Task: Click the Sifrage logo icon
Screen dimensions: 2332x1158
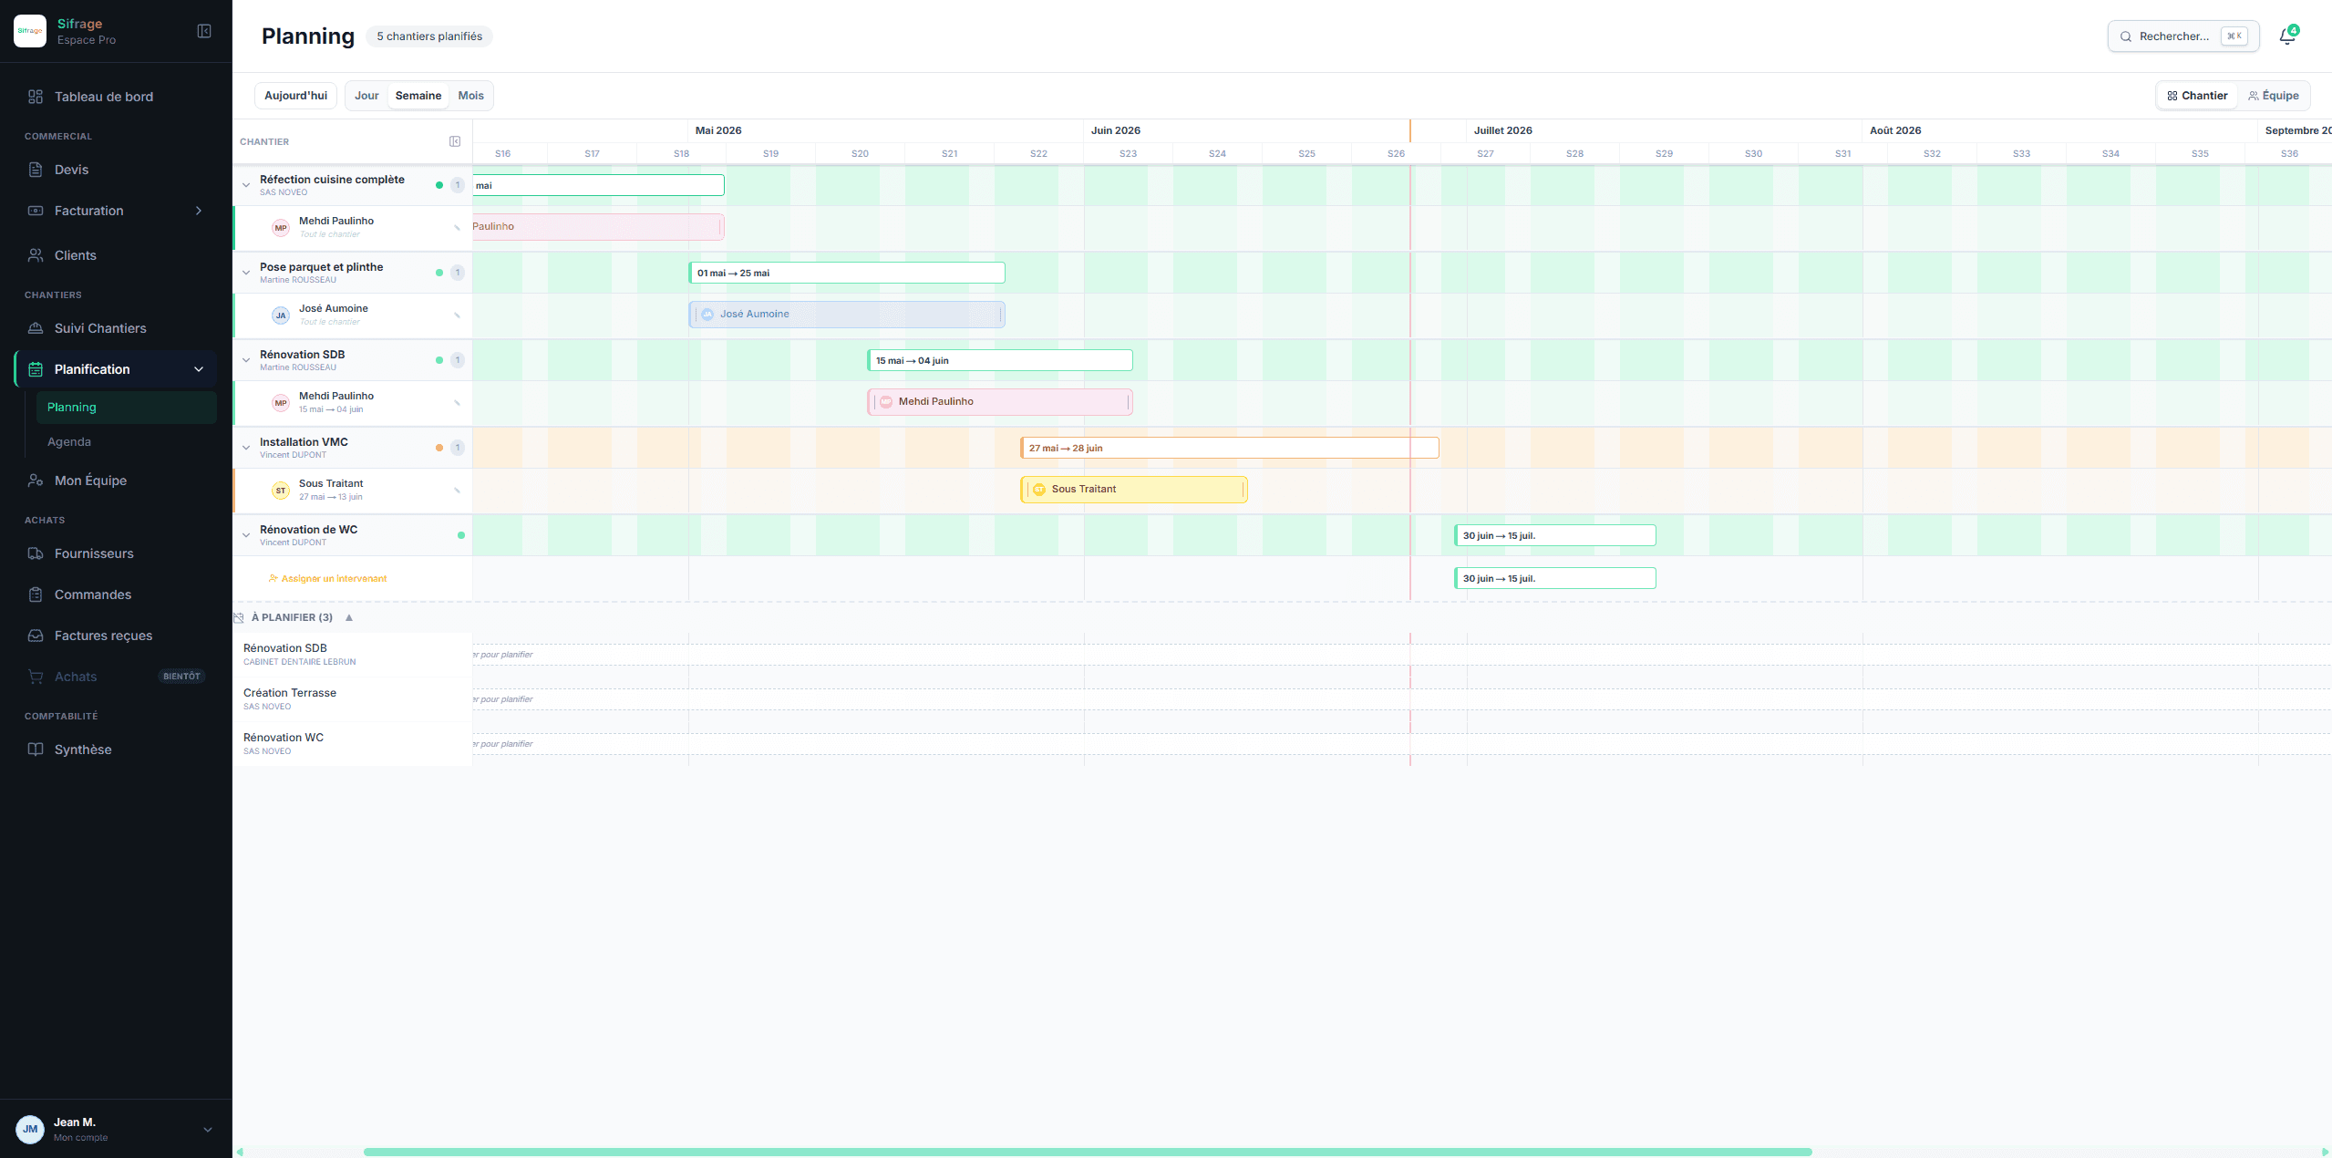Action: coord(30,31)
